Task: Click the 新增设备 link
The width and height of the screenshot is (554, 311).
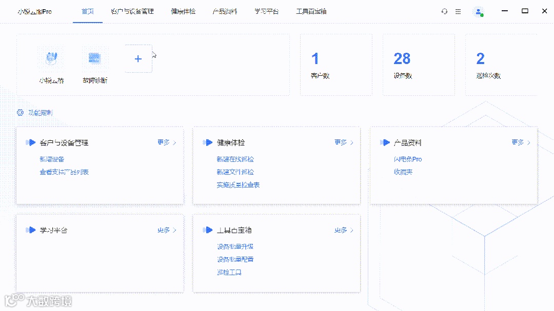Action: tap(53, 159)
